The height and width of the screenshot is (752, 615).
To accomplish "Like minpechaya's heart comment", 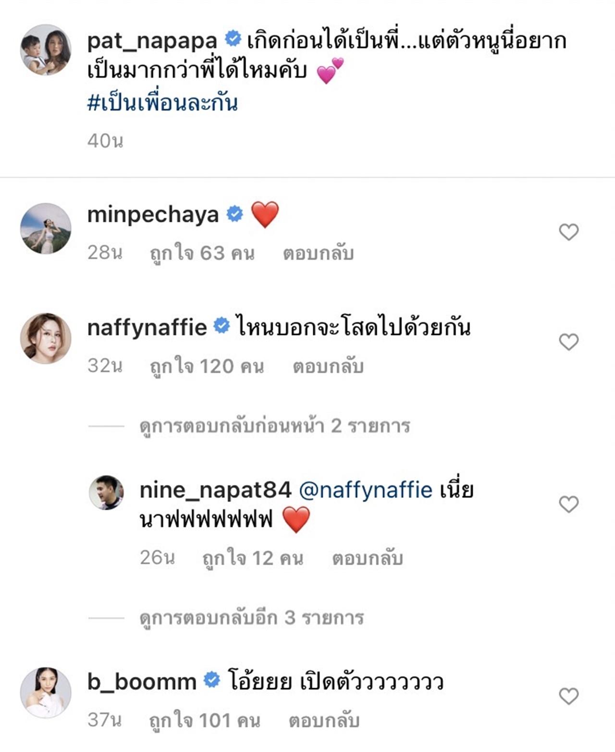I will tap(568, 233).
